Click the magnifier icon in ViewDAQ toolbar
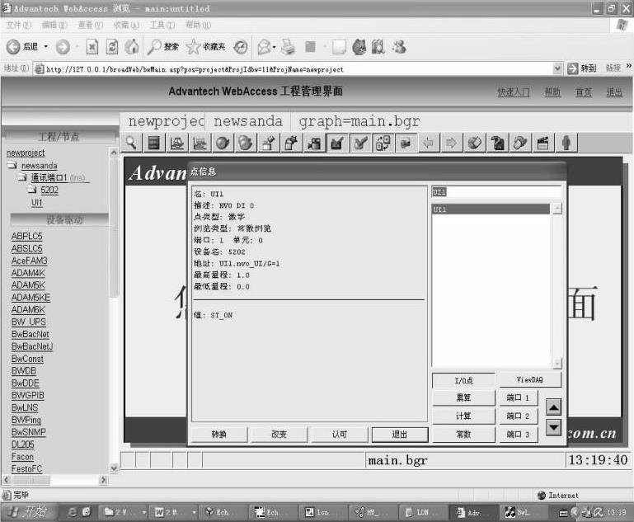This screenshot has height=522, width=634. point(131,143)
